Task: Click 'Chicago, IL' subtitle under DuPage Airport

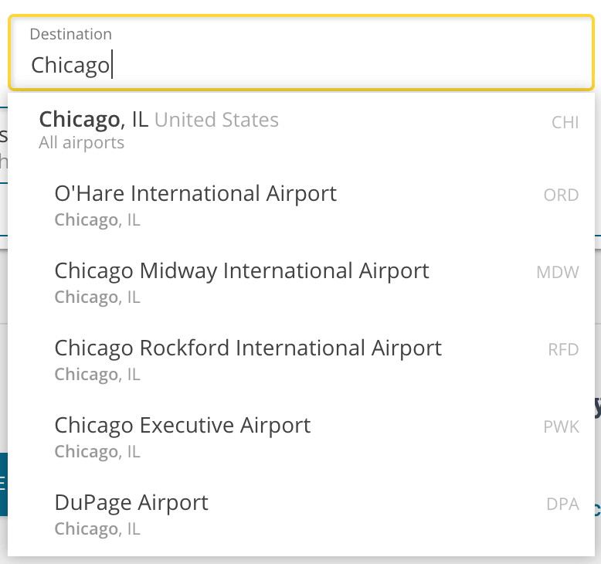Action: tap(97, 529)
